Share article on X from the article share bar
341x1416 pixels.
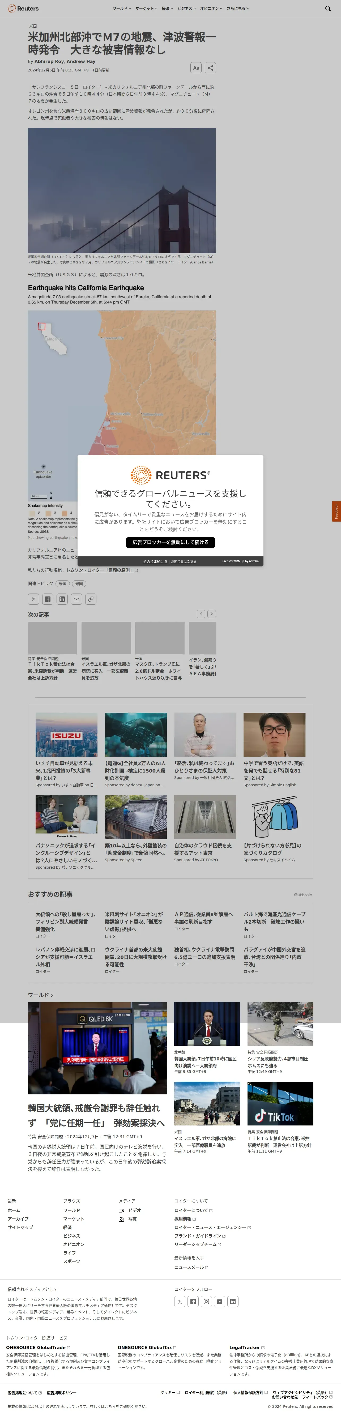coord(33,599)
